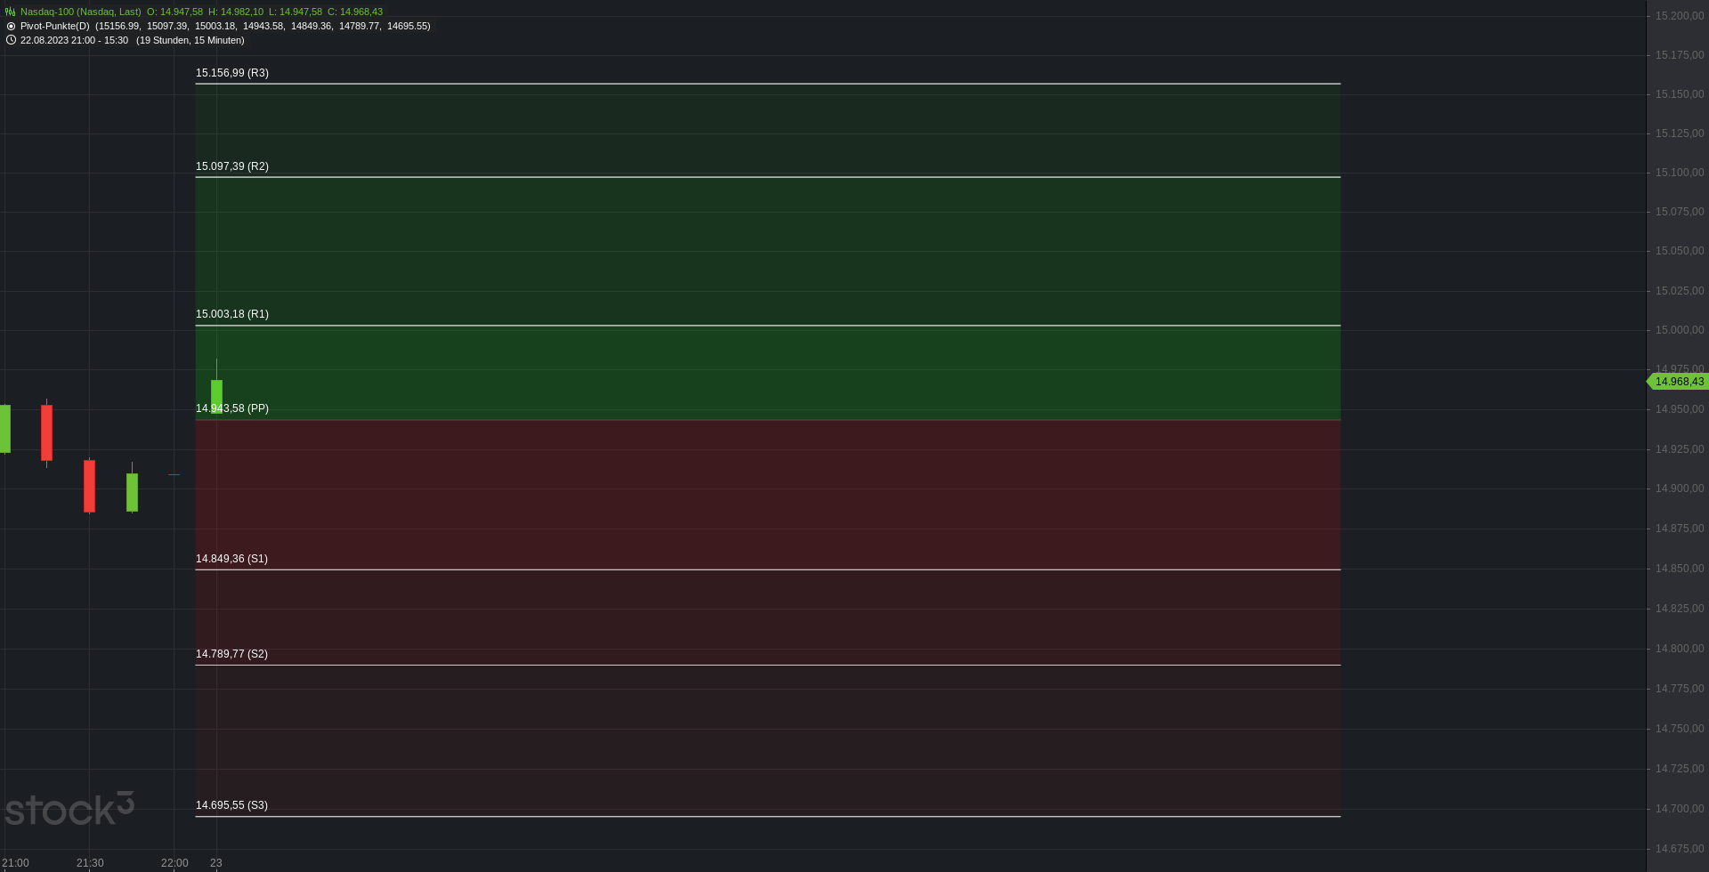The image size is (1709, 872).
Task: Click the tall red candle near 21:30
Action: 89,486
